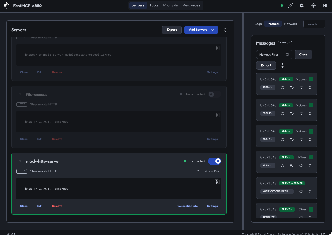
Task: Open the Resources tab
Action: pos(191,5)
